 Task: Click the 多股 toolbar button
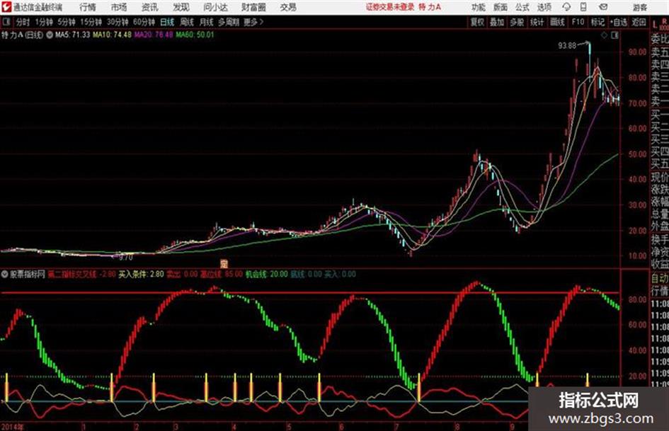tap(517, 22)
